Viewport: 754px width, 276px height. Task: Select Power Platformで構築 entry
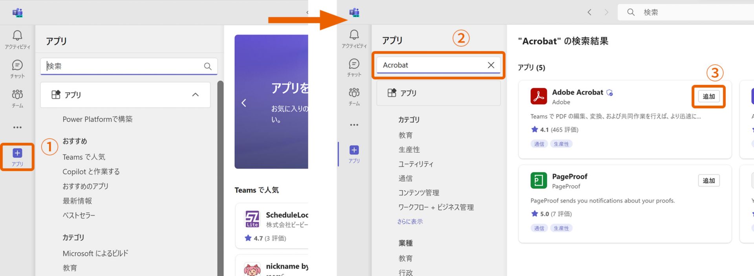[97, 119]
